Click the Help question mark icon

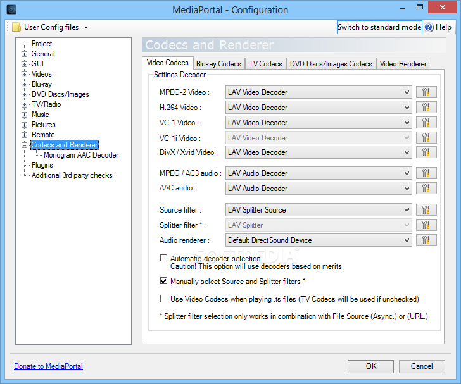pos(429,27)
